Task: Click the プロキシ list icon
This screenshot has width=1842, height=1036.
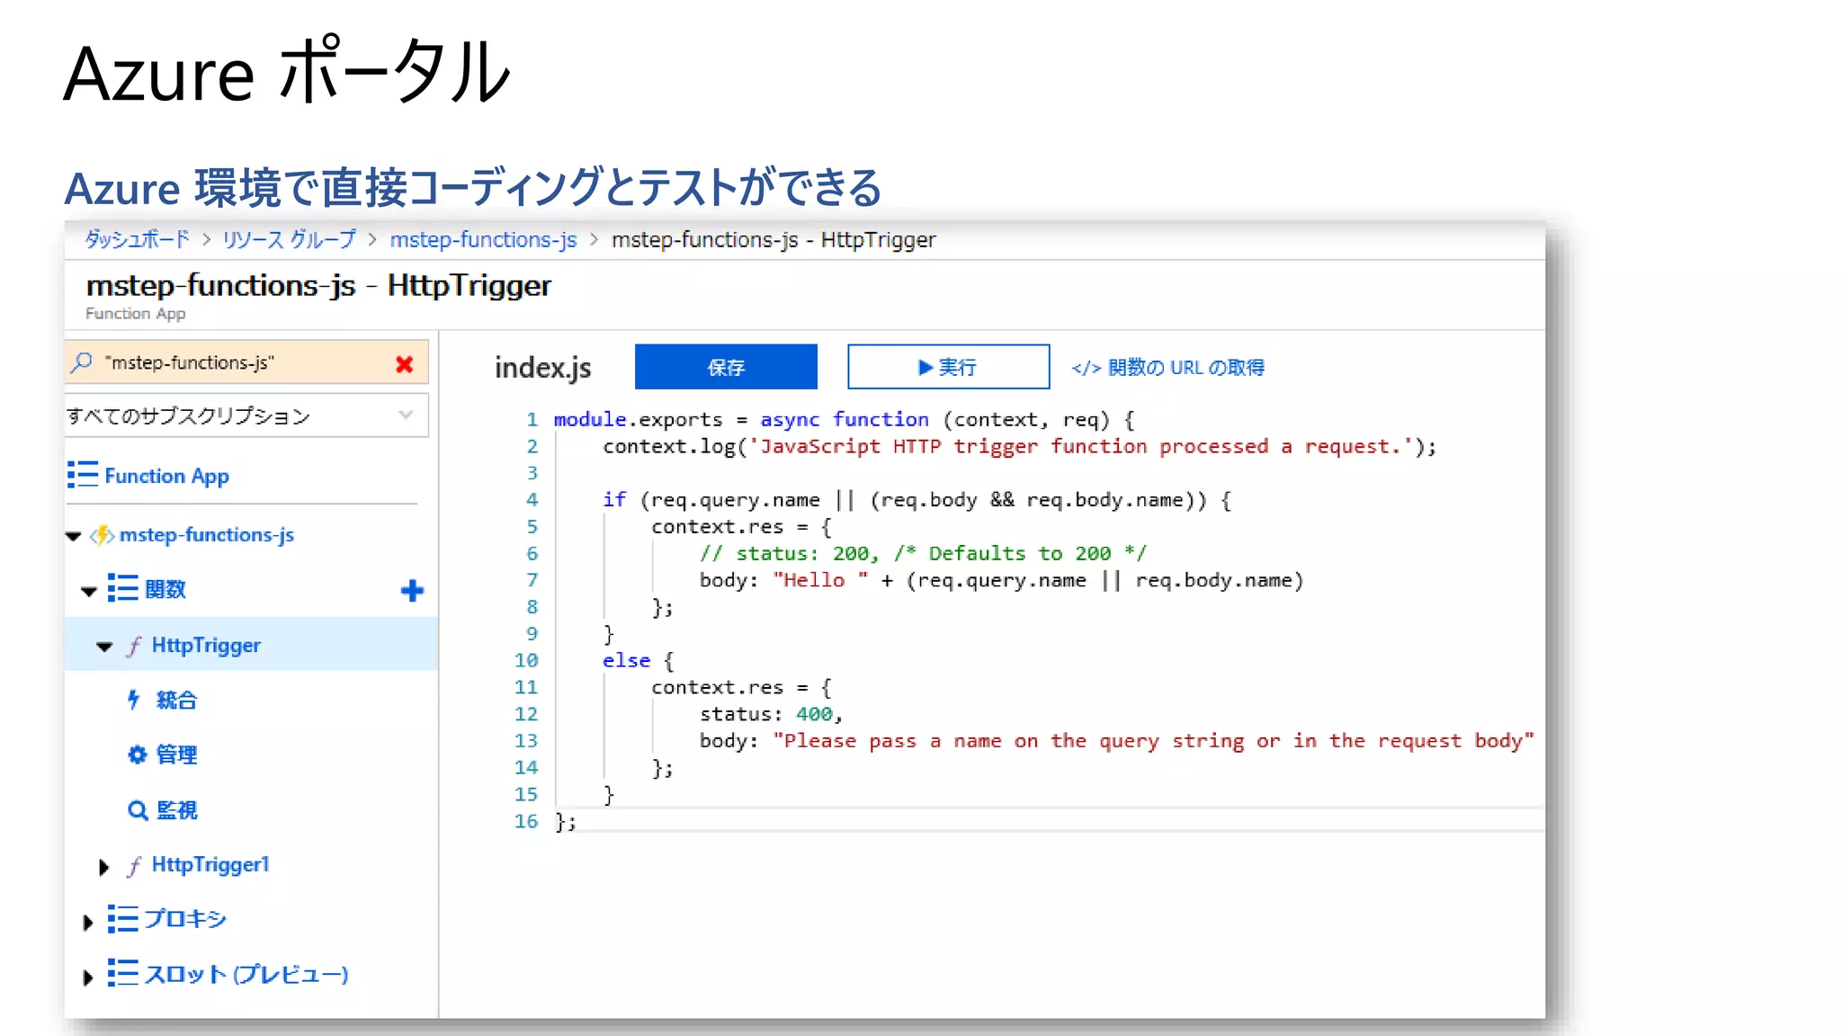Action: coord(123,919)
